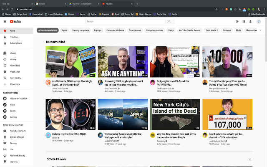Open US vs APPLE wallpaper thumbnail
The image size is (267, 167).
[x=123, y=114]
